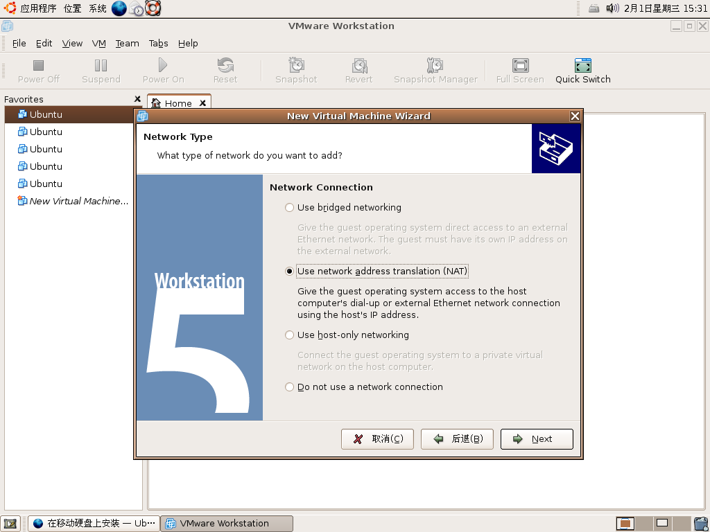Close the Home tab
Viewport: 710px width, 532px height.
tap(203, 103)
